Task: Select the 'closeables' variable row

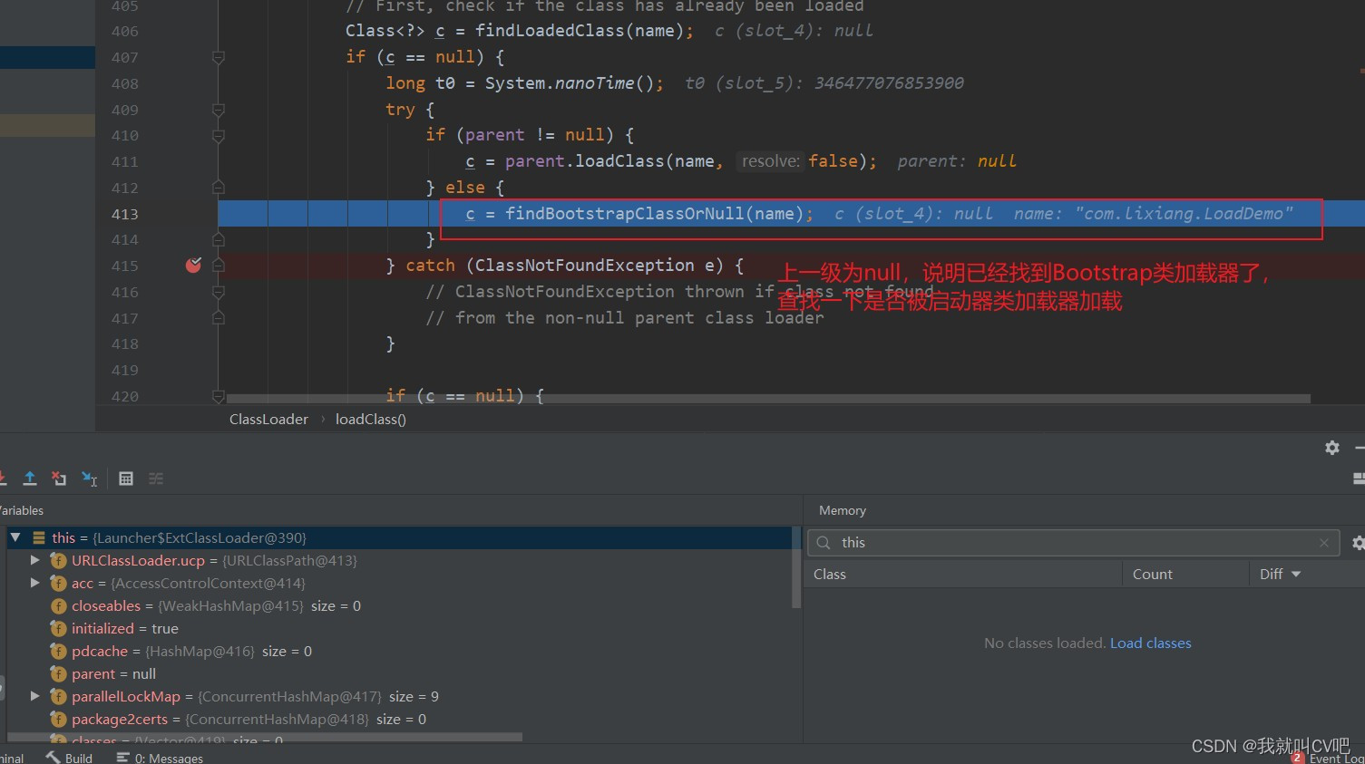Action: (x=399, y=605)
